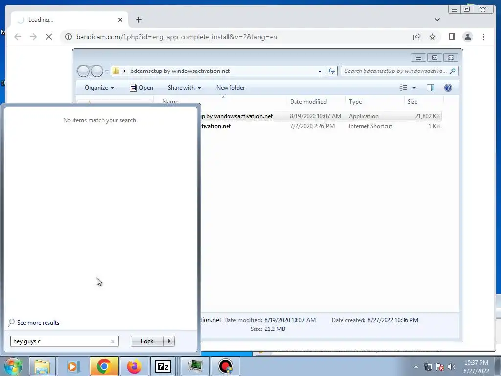Viewport: 501px width, 376px height.
Task: Go back in Chrome
Action: coord(18,37)
